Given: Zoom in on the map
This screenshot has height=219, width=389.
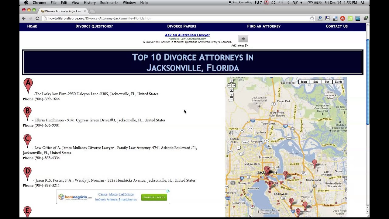Looking at the screenshot, I should pos(232,95).
